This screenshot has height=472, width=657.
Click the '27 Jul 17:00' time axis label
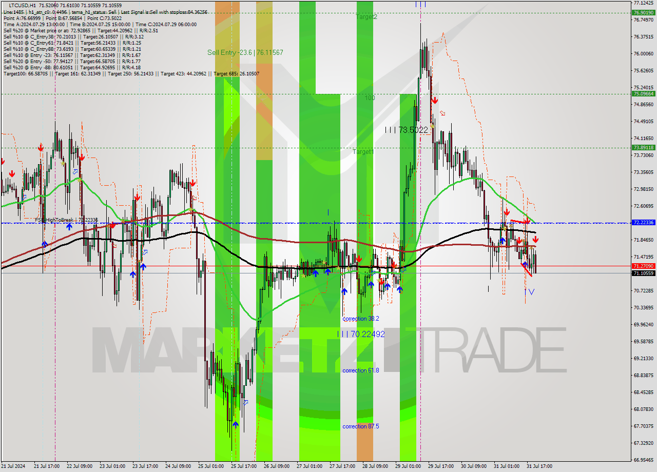(342, 466)
